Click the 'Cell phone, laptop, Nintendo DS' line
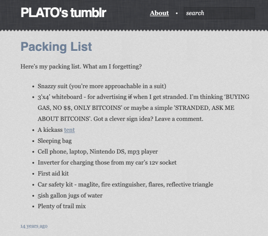The image size is (268, 236). coord(97,152)
